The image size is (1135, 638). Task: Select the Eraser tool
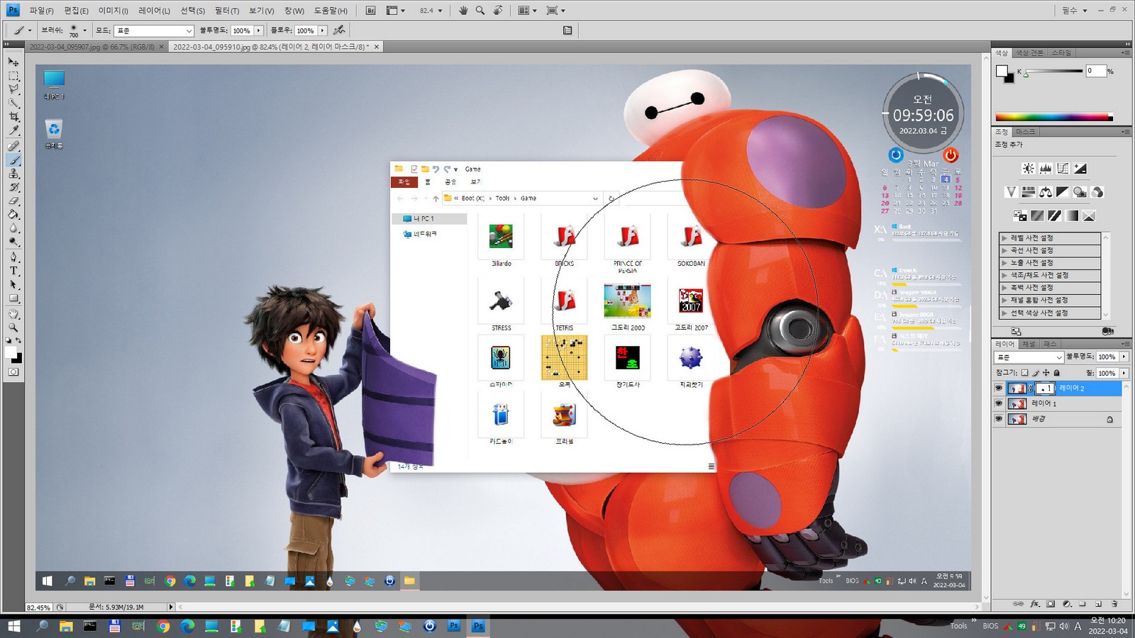(x=13, y=201)
